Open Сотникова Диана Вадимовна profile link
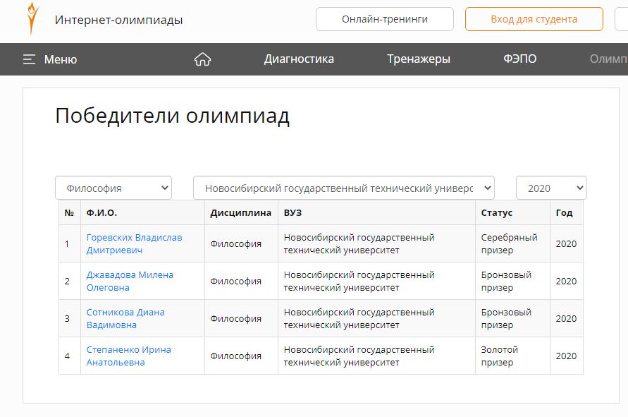 [125, 318]
